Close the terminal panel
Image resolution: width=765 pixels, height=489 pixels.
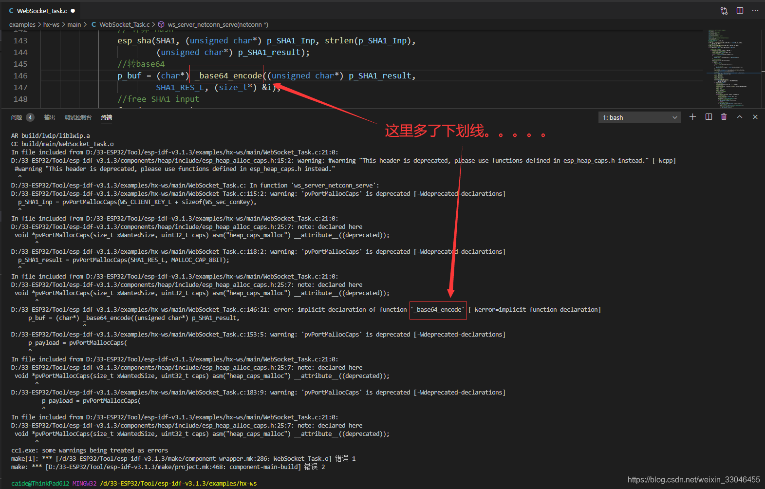(755, 117)
